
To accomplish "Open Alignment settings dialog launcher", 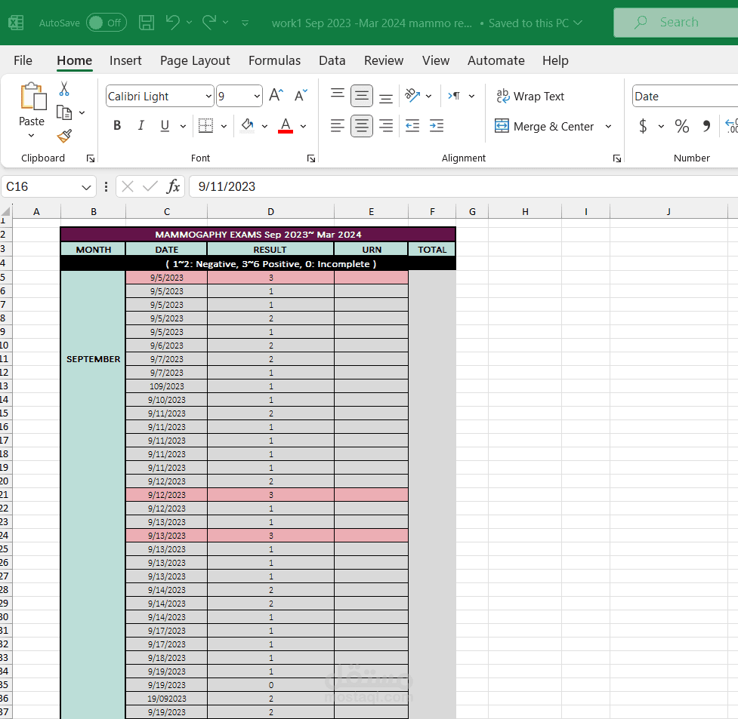I will tap(617, 158).
